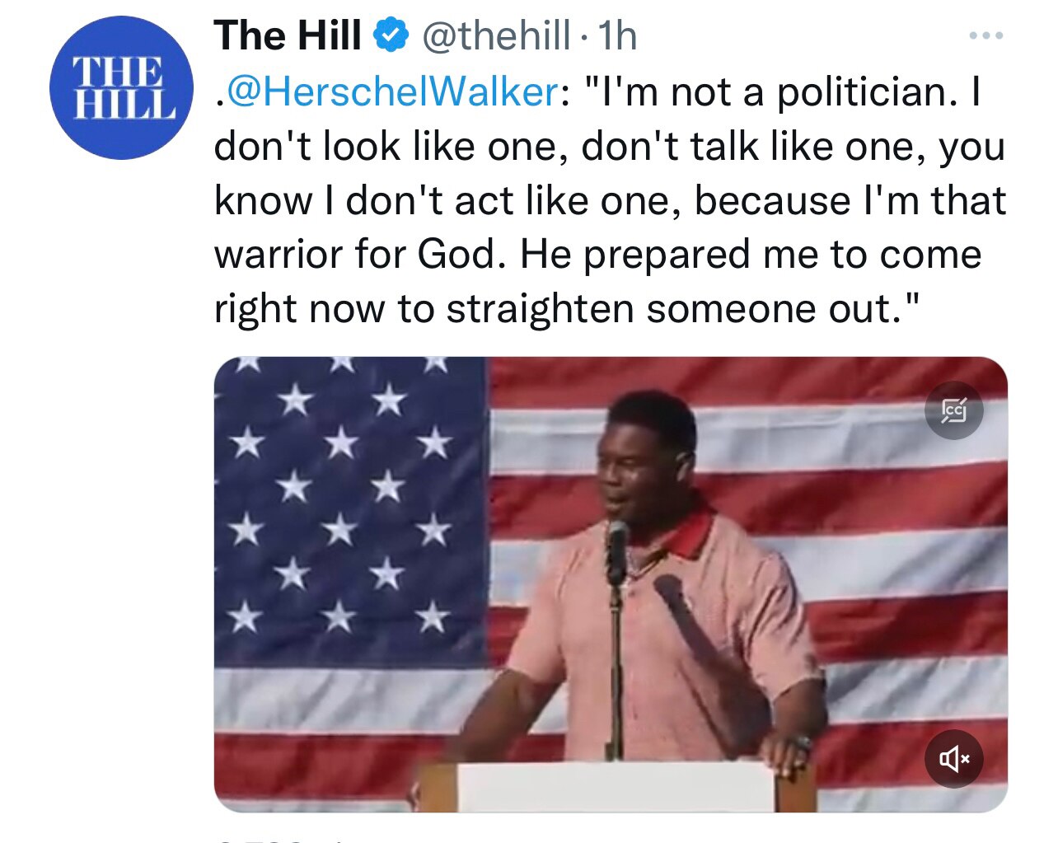1058x843 pixels.
Task: Click the @thehill handle
Action: point(496,35)
